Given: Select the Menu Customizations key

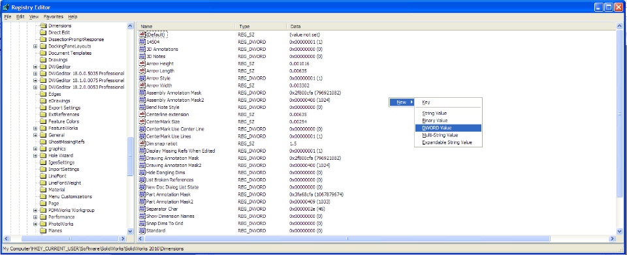Looking at the screenshot, I should 70,196.
